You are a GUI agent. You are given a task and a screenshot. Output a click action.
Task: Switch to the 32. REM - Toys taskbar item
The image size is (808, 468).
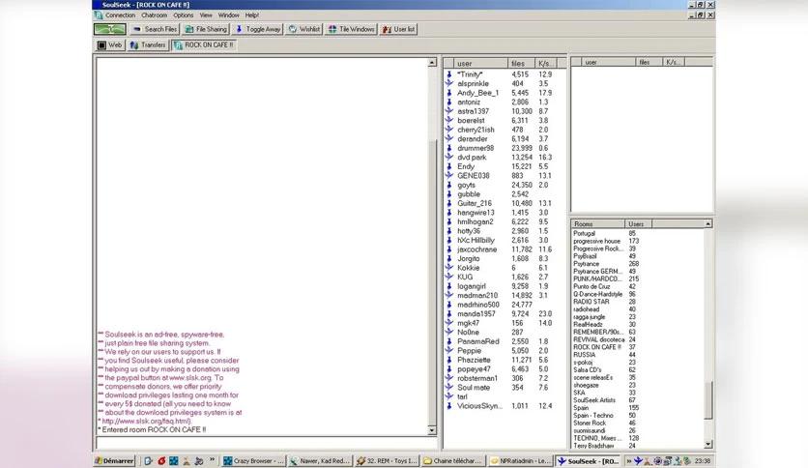point(387,461)
